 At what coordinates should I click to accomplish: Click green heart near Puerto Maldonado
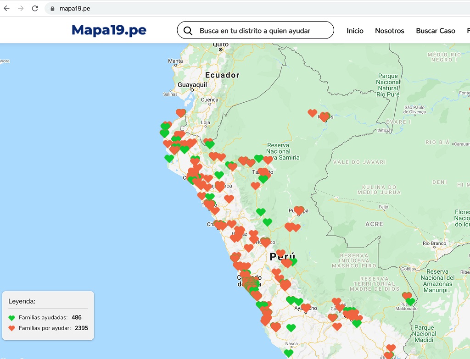pos(410,302)
